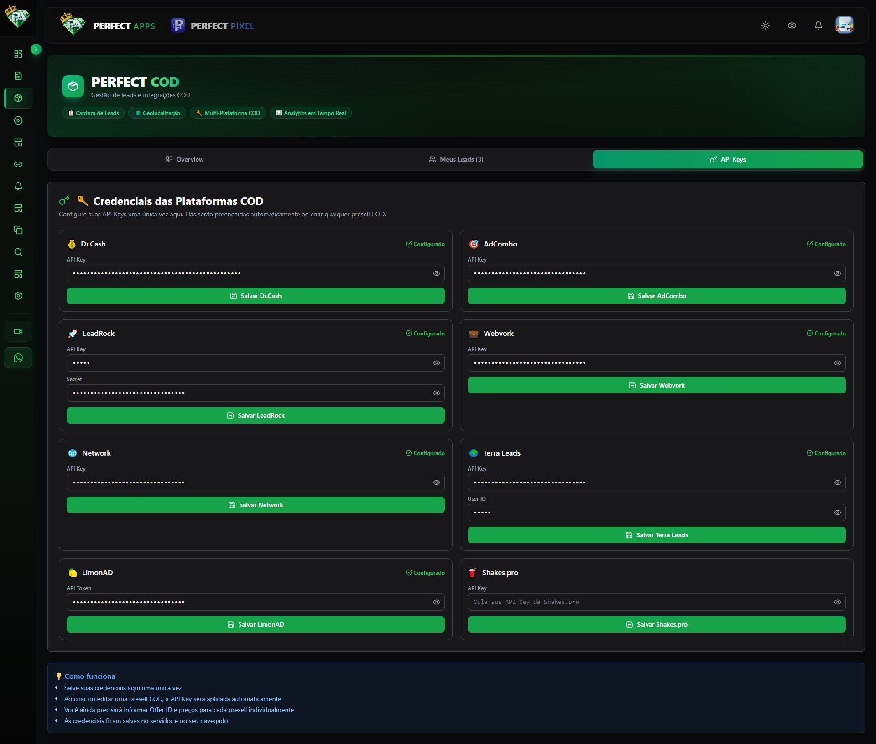The height and width of the screenshot is (744, 876).
Task: Click the Salvar Network button
Action: (255, 505)
